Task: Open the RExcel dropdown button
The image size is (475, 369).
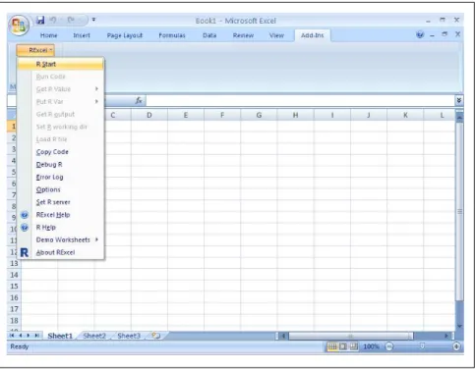Action: 35,50
